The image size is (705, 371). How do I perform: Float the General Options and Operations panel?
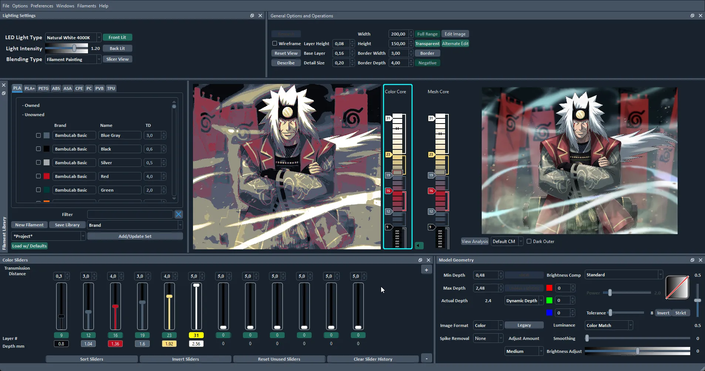pyautogui.click(x=692, y=16)
